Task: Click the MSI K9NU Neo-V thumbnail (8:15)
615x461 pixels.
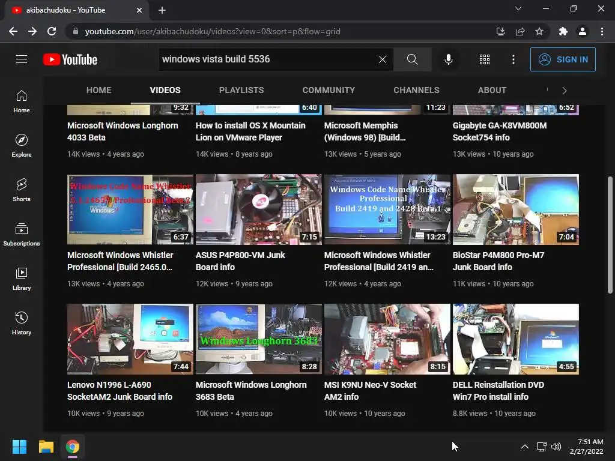Action: point(387,339)
